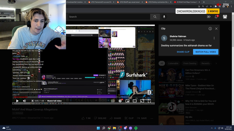Image resolution: width=234 pixels, height=131 pixels.
Task: Open the Shahriar Rahman channel avatar
Action: click(x=164, y=38)
